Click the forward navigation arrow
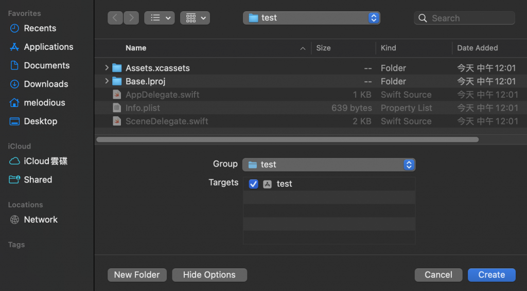Screen dimensions: 527x291 click(x=132, y=18)
